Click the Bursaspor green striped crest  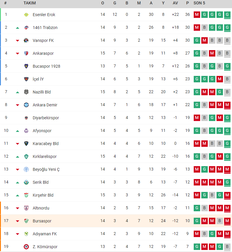pos(26,221)
